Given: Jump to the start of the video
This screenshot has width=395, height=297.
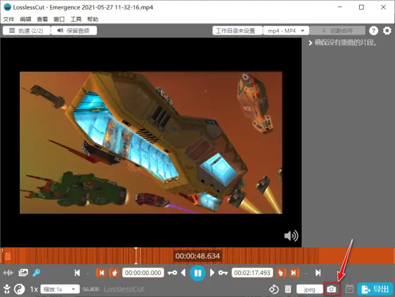Looking at the screenshot, I should pos(77,273).
